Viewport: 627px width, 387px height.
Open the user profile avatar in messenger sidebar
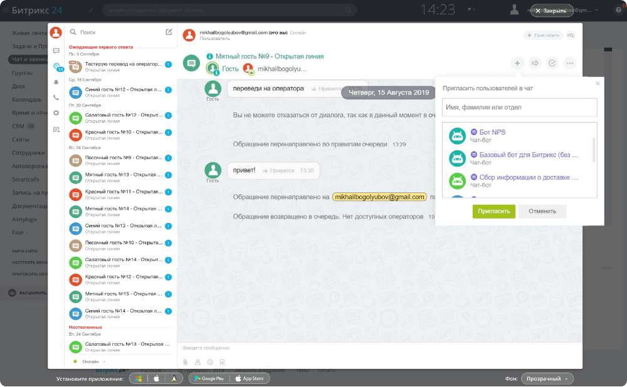pyautogui.click(x=56, y=33)
